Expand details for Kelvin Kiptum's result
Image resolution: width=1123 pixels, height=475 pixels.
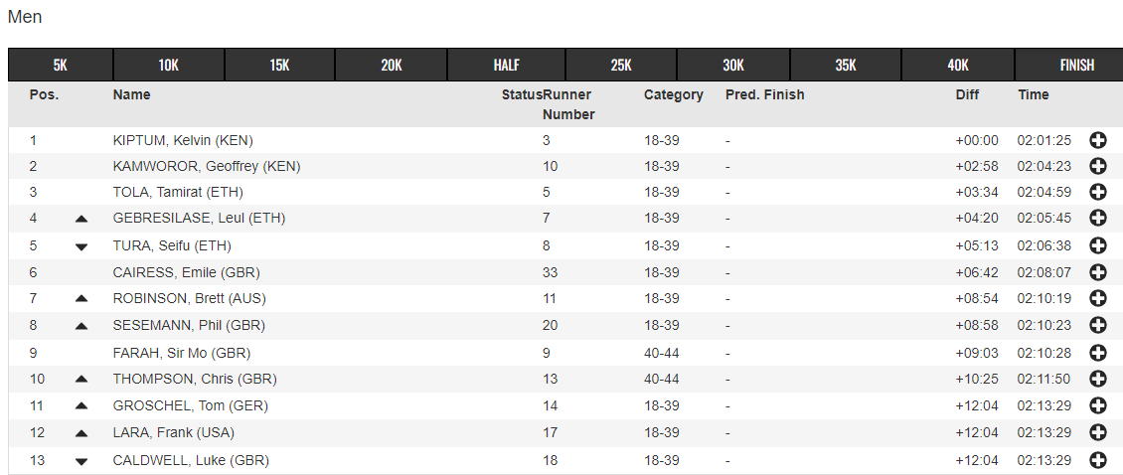coord(1097,140)
